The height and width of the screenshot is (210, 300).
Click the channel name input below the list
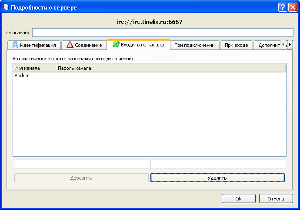click(81, 164)
